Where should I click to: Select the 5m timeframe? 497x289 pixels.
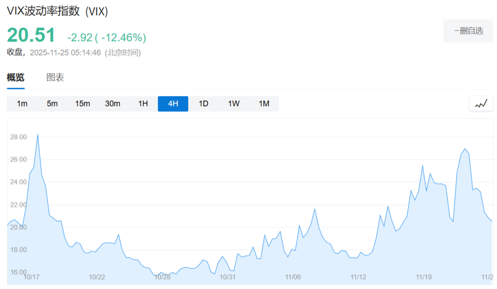tap(52, 104)
